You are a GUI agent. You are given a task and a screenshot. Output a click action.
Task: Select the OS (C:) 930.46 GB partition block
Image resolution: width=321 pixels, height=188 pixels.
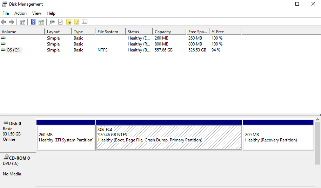click(169, 135)
